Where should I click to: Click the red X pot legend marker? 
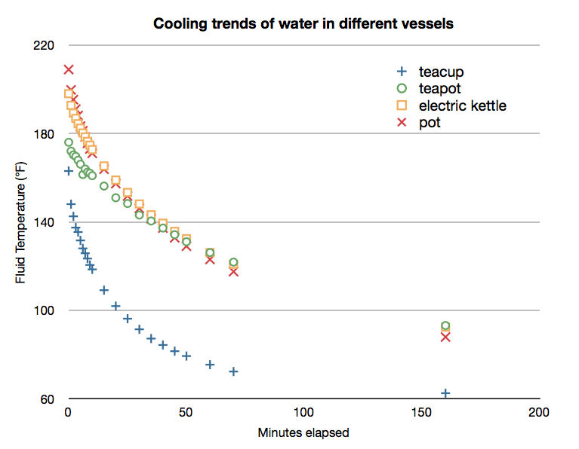tap(402, 122)
